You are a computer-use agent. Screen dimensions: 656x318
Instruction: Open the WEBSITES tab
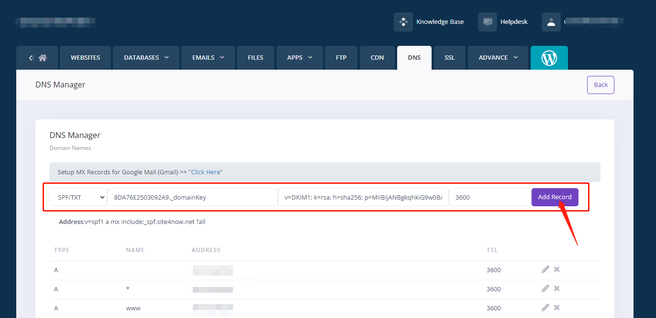click(x=85, y=58)
